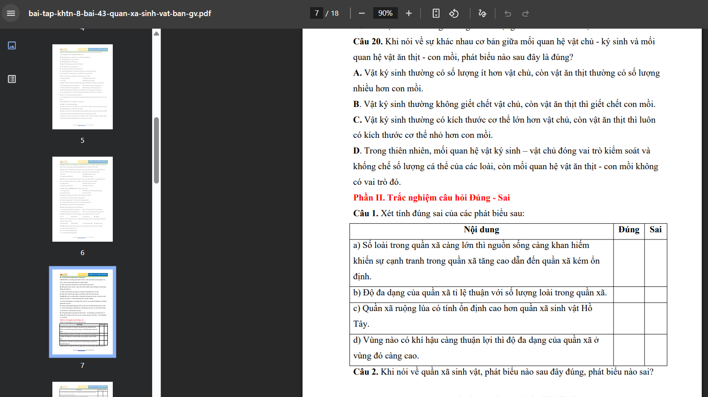Show the thumbnails view in the sidebar

click(x=12, y=45)
